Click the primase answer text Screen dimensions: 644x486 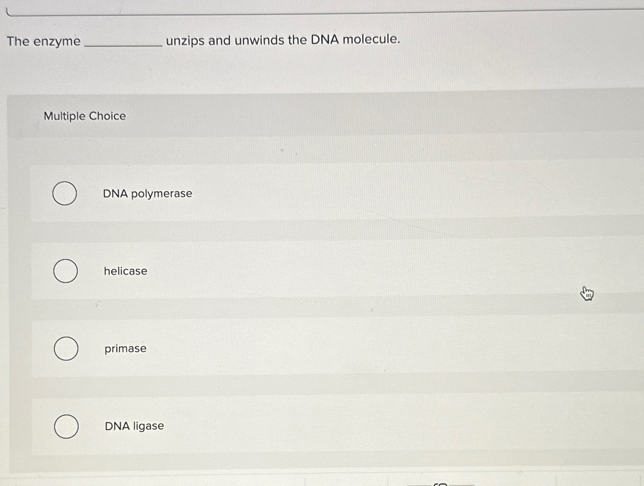pyautogui.click(x=125, y=348)
